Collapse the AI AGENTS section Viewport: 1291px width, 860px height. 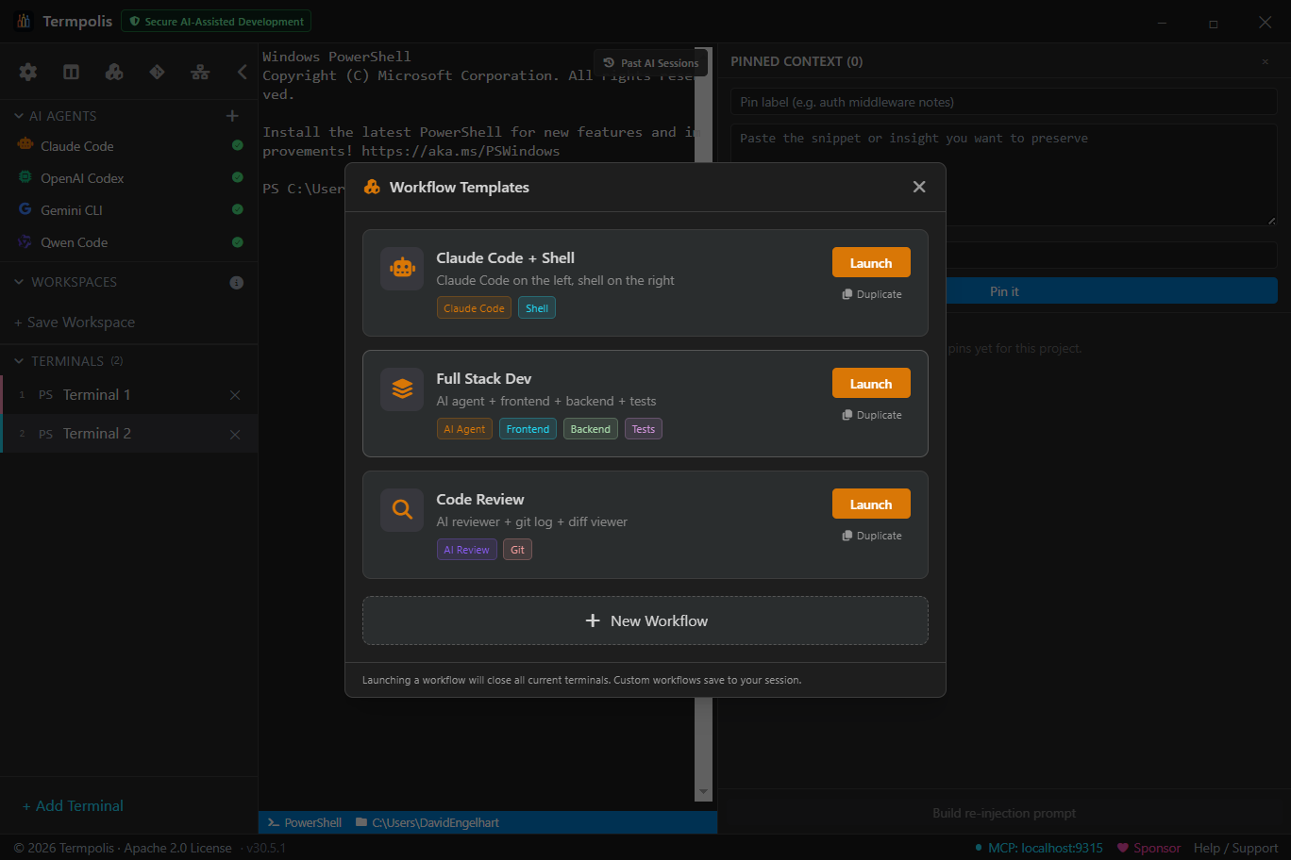click(x=19, y=116)
